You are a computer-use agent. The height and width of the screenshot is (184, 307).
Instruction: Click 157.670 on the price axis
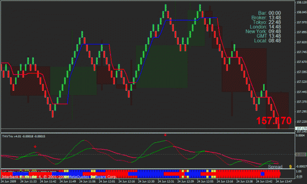pos(301,62)
